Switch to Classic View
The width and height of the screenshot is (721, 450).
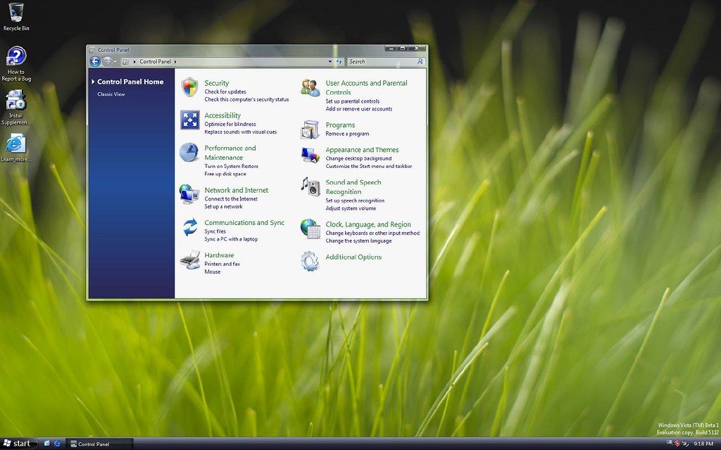point(111,94)
